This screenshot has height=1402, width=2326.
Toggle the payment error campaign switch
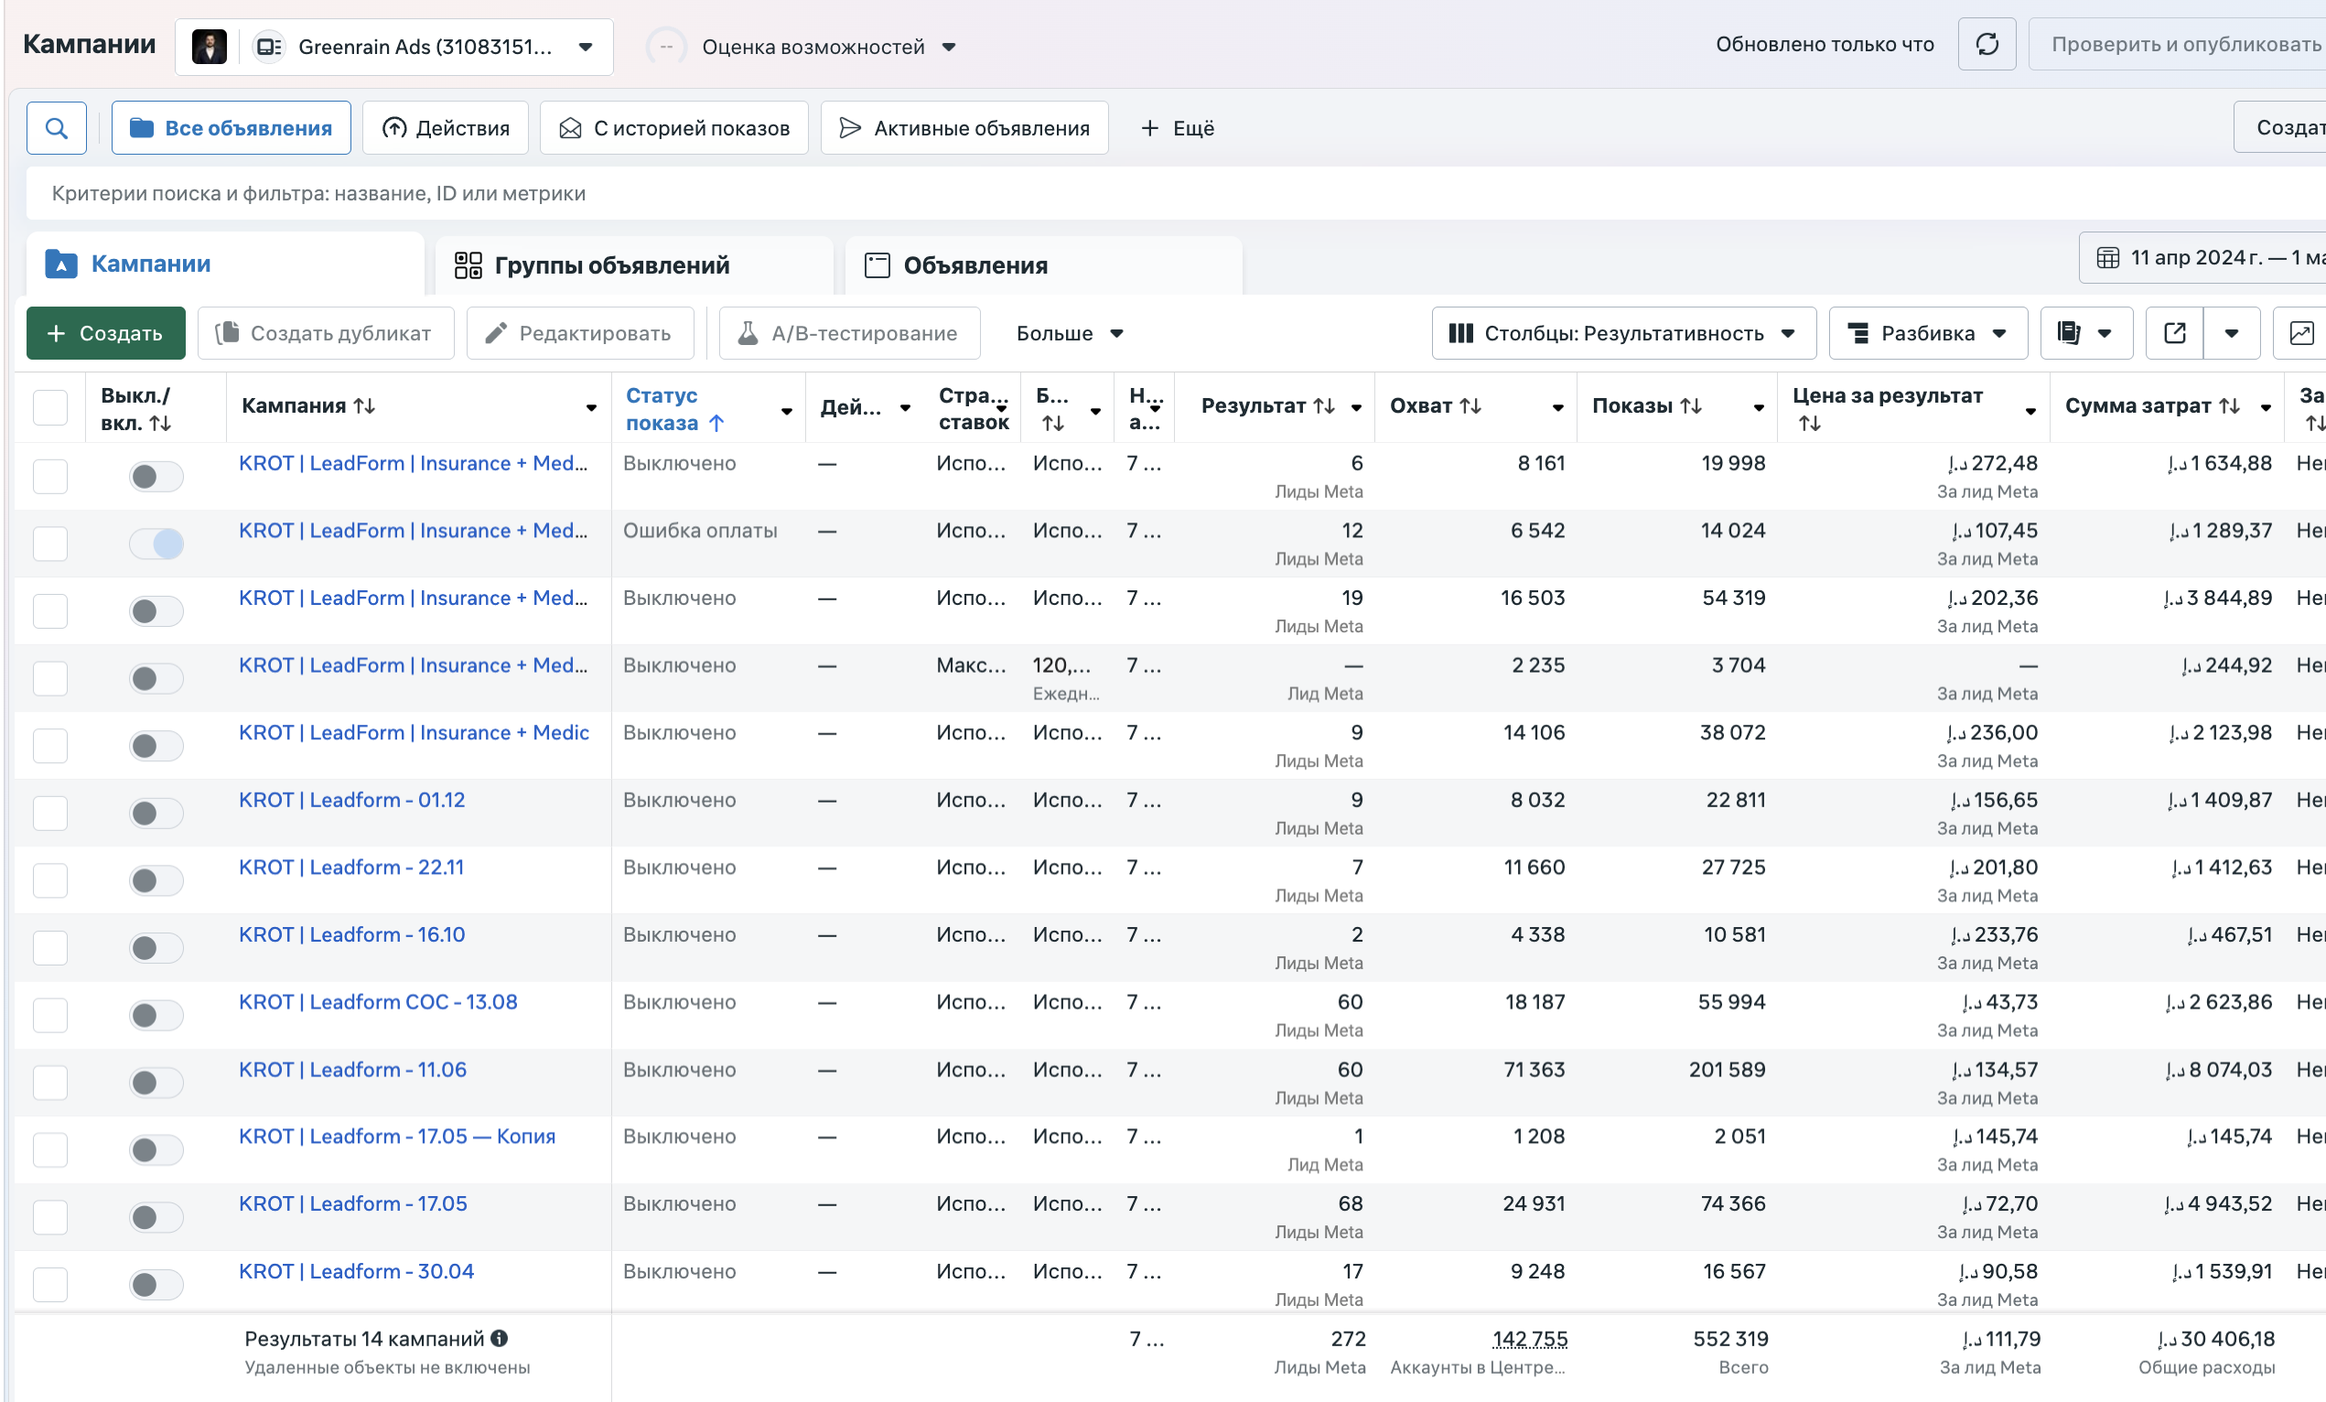pos(156,544)
